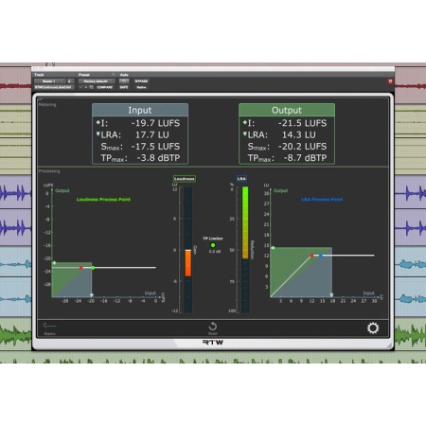Viewport: 426px width, 426px height.
Task: Click the Reset circular arrow icon
Action: [213, 326]
